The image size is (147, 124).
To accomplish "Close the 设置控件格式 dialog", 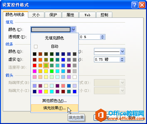I will pyautogui.click(x=142, y=5).
